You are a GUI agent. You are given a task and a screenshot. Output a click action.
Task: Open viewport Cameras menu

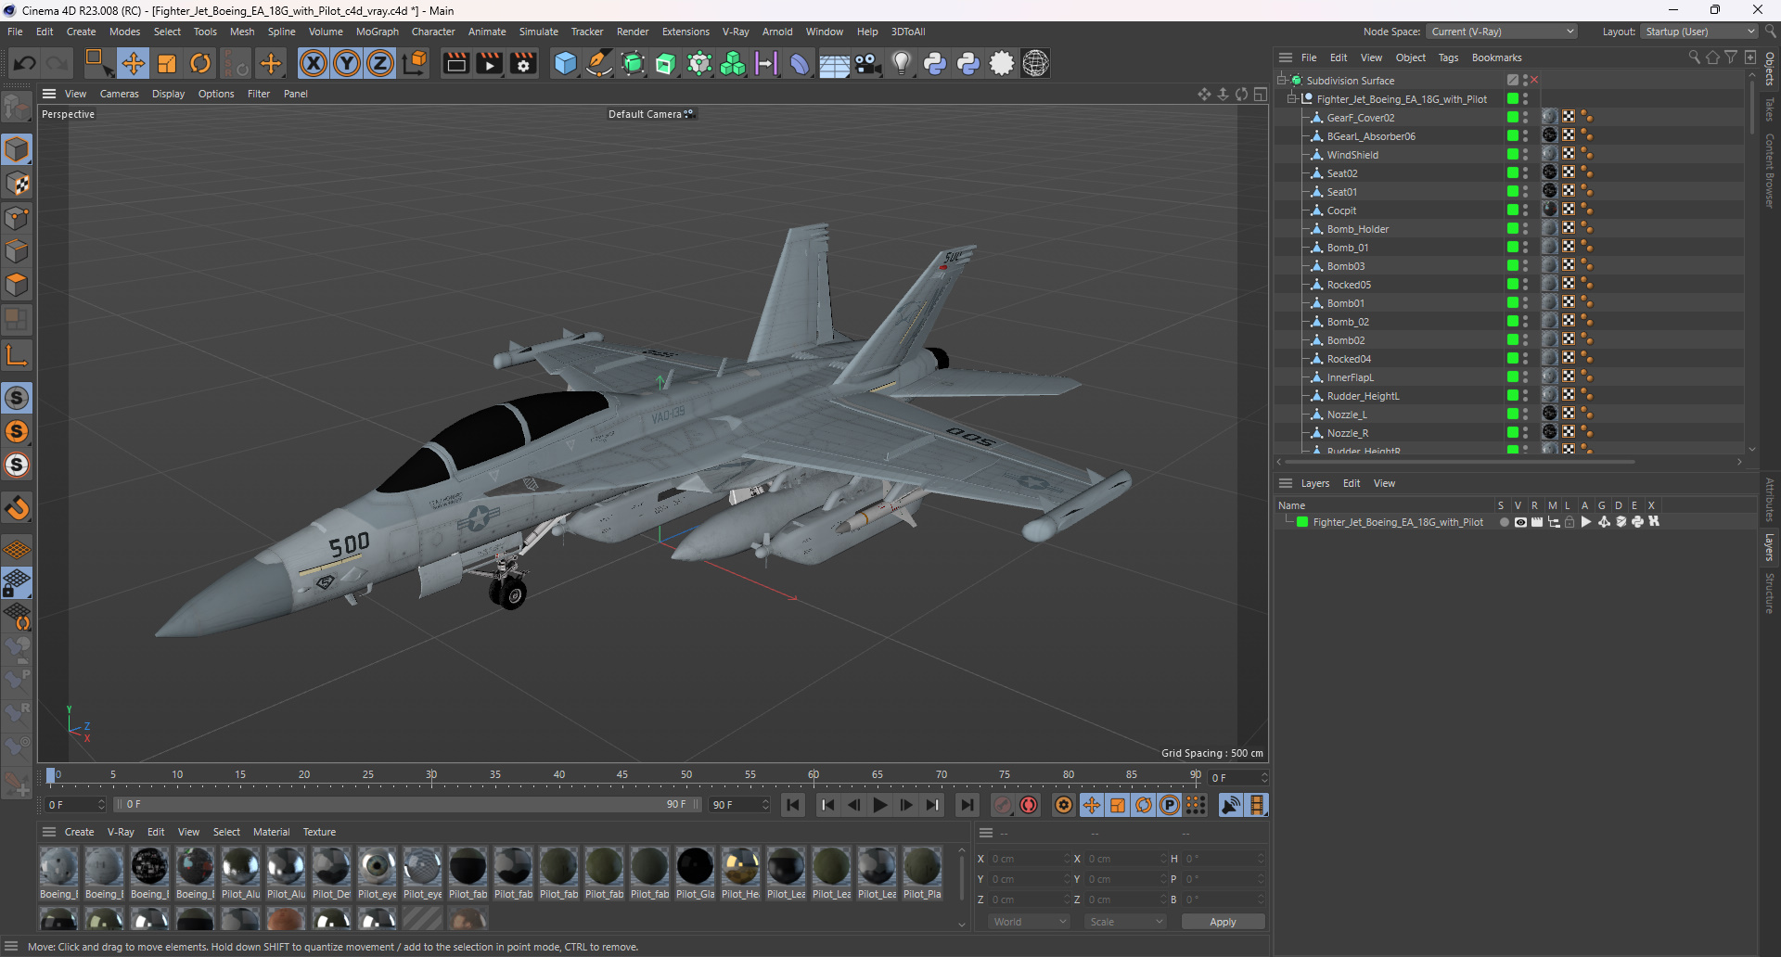coord(119,94)
